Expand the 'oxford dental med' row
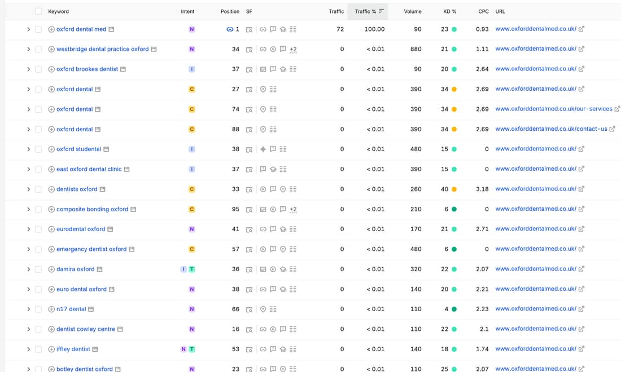Screen dimensions: 621x372 pos(29,29)
